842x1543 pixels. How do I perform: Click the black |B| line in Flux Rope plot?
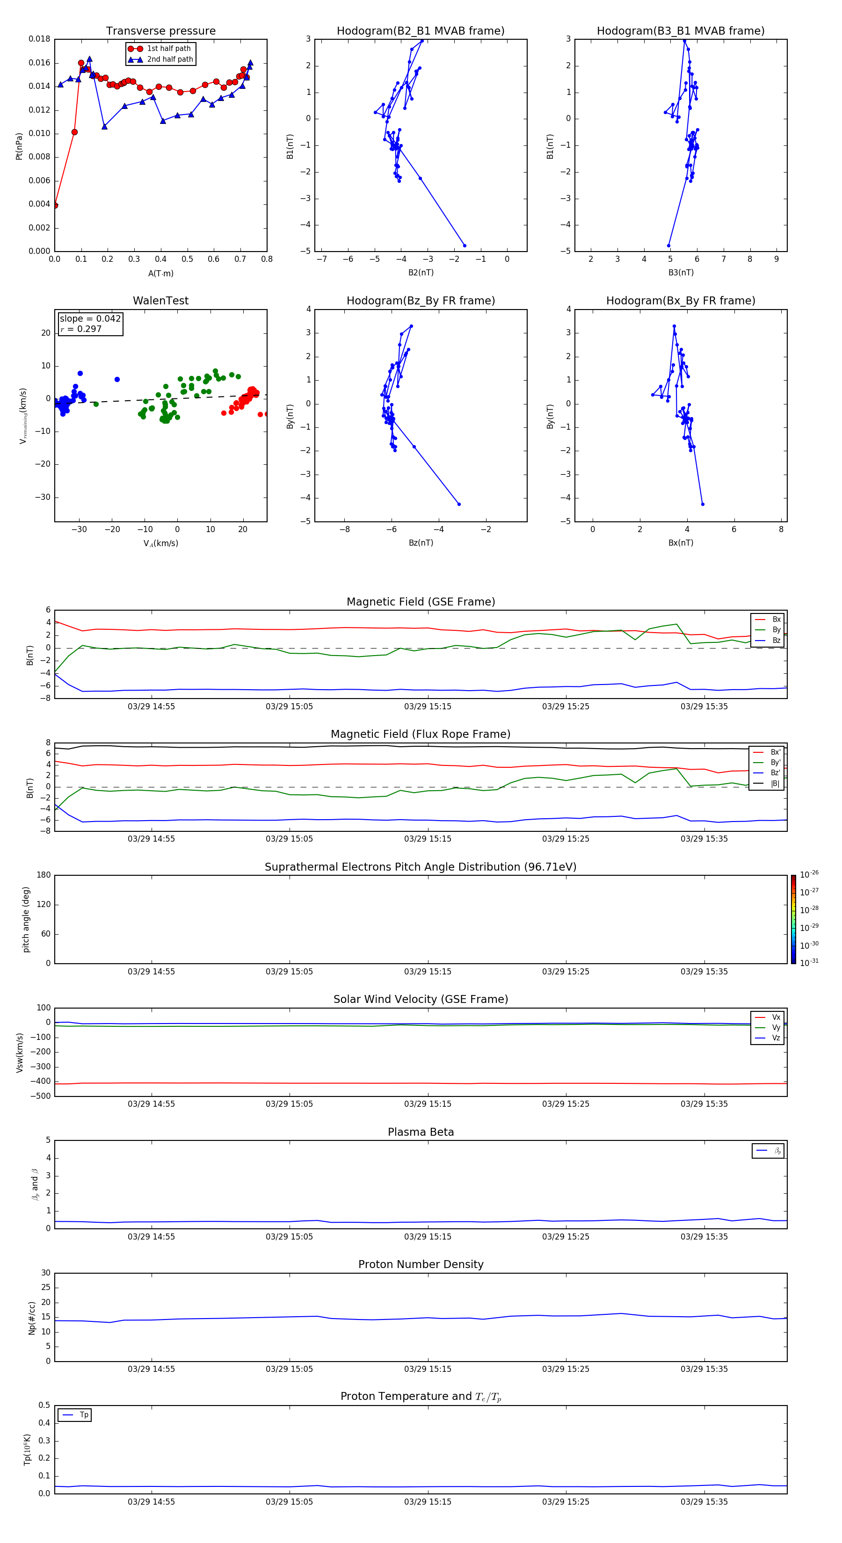[x=420, y=746]
